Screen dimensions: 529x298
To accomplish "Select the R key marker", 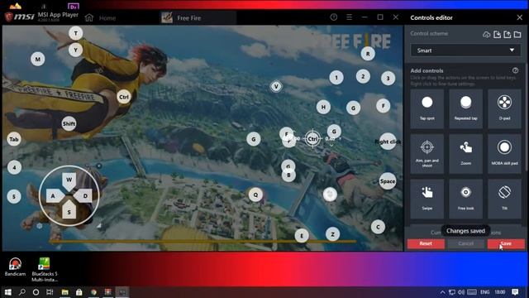I will [x=368, y=53].
